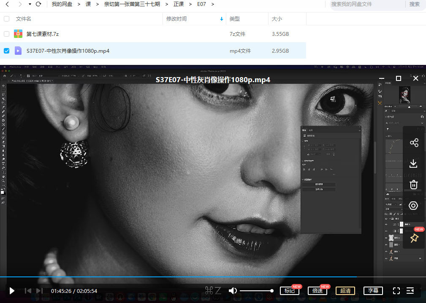Play the paused video
The width and height of the screenshot is (426, 303).
pyautogui.click(x=12, y=291)
